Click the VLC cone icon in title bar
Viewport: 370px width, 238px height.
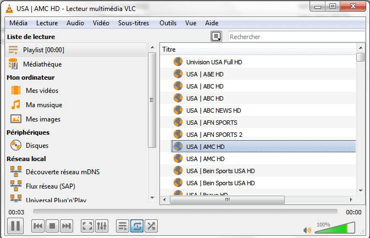(9, 8)
